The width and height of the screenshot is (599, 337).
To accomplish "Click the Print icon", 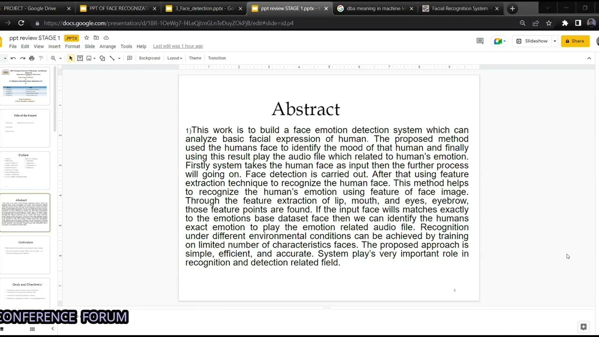I will (32, 58).
